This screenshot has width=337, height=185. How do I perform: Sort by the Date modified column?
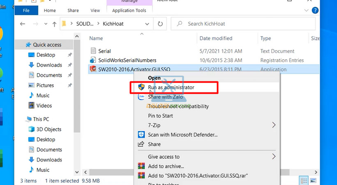pos(216,38)
